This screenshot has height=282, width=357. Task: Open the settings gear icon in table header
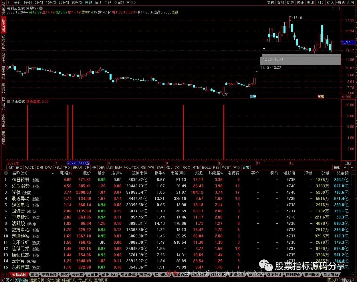point(6,173)
